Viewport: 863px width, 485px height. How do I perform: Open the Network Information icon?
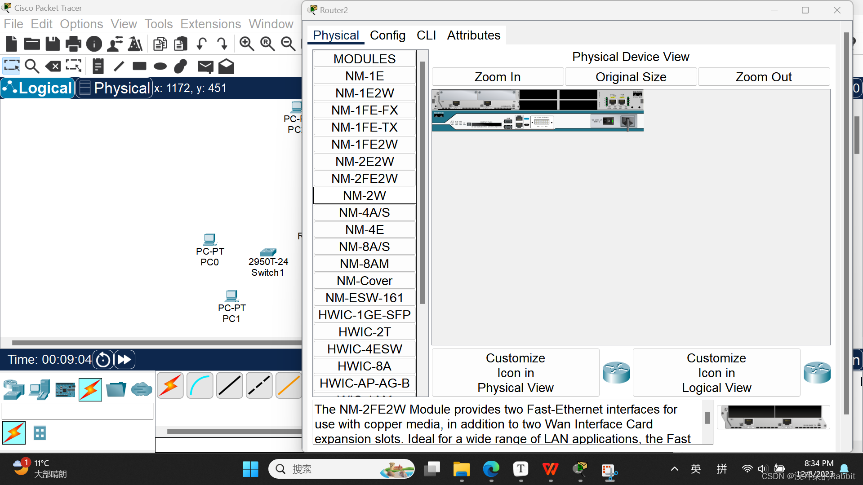[94, 44]
